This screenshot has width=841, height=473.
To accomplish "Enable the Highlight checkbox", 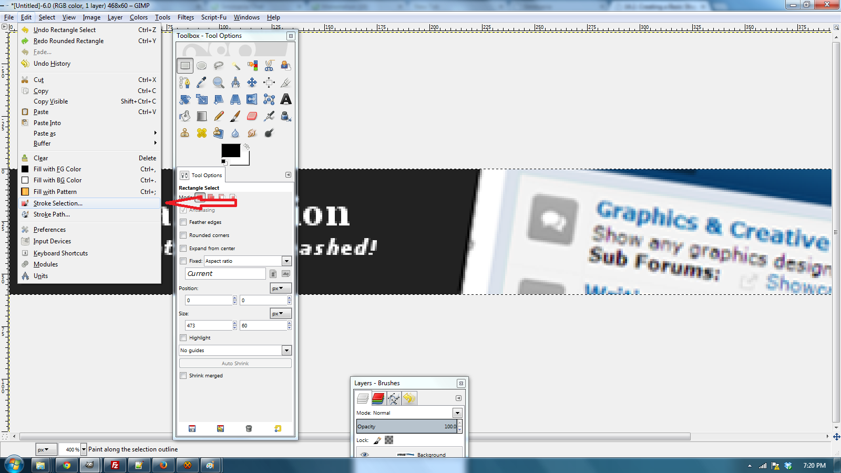I will pyautogui.click(x=183, y=338).
